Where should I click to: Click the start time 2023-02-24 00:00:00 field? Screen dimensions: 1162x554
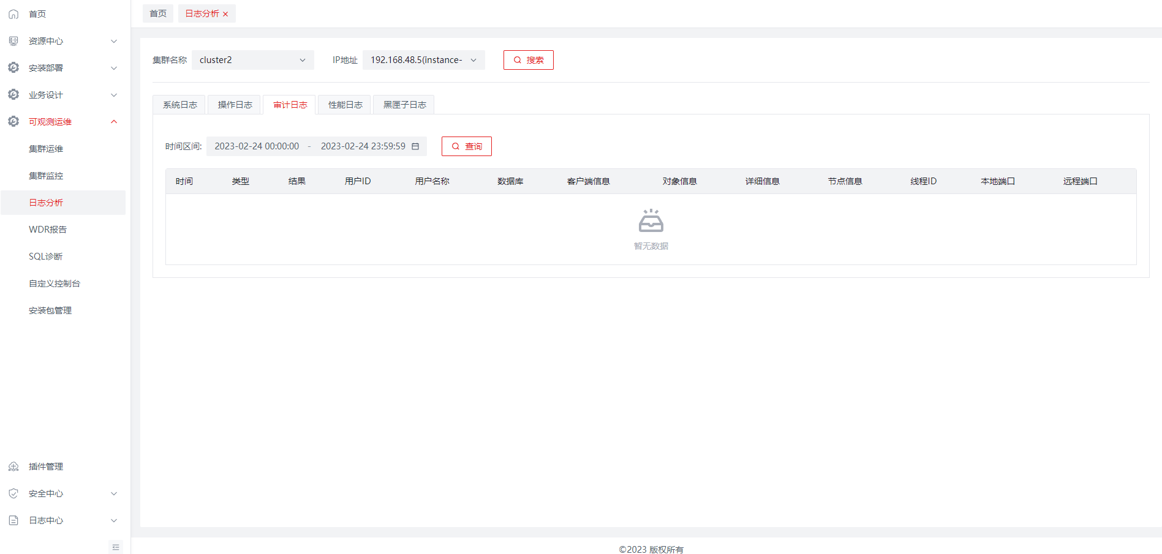(257, 146)
